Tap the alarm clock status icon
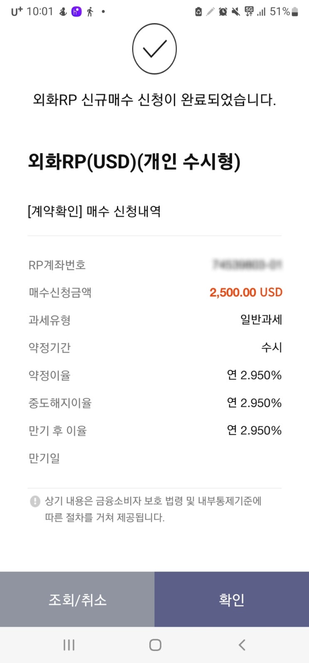The width and height of the screenshot is (309, 663). [x=223, y=12]
